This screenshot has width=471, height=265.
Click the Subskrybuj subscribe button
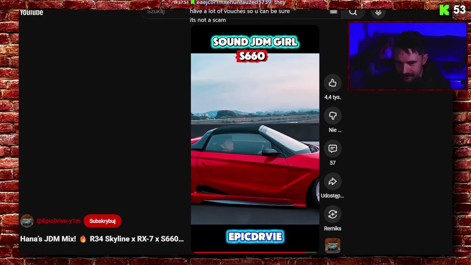[x=102, y=221]
